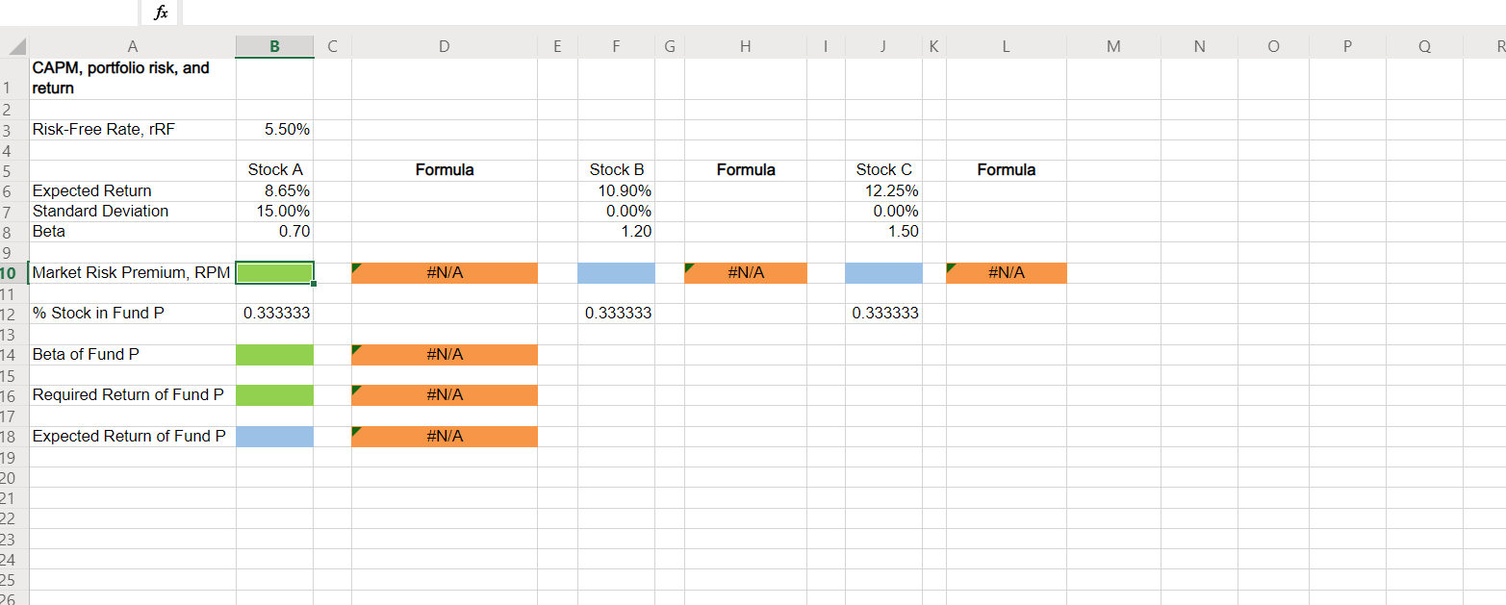
Task: Select the cell showing 5.50% Risk-Free Rate
Action: pyautogui.click(x=274, y=129)
